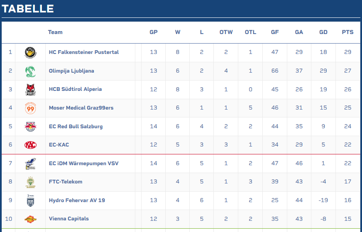The image size is (362, 232).
Task: Click the OTW column header
Action: point(226,32)
